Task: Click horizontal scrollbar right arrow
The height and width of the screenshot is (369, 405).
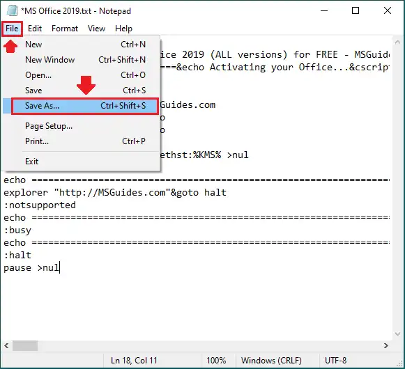Action: point(386,345)
